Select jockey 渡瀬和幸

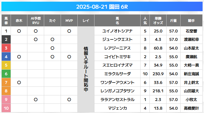pos(191,39)
